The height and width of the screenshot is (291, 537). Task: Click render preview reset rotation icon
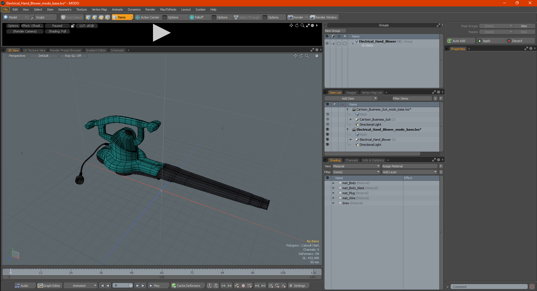click(x=297, y=25)
